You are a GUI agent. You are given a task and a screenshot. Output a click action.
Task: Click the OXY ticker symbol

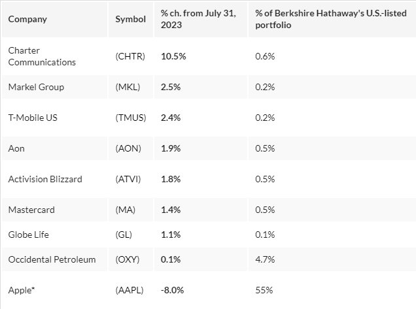point(128,259)
